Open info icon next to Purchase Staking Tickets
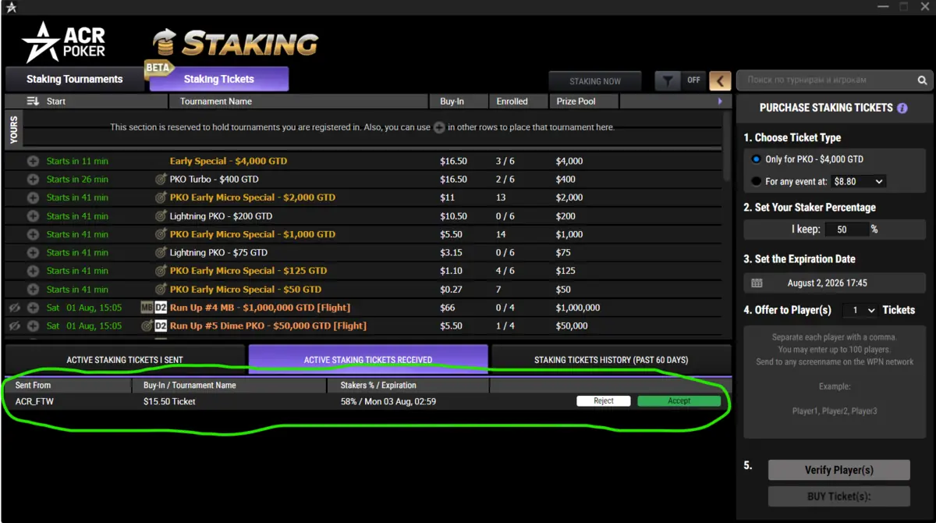 pyautogui.click(x=902, y=108)
